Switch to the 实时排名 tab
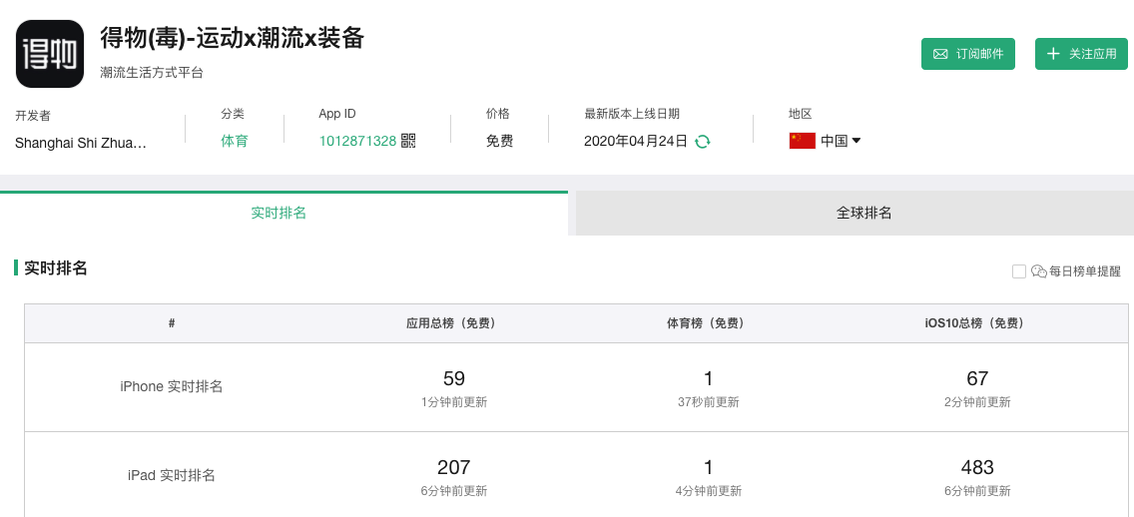The image size is (1134, 517). click(283, 214)
